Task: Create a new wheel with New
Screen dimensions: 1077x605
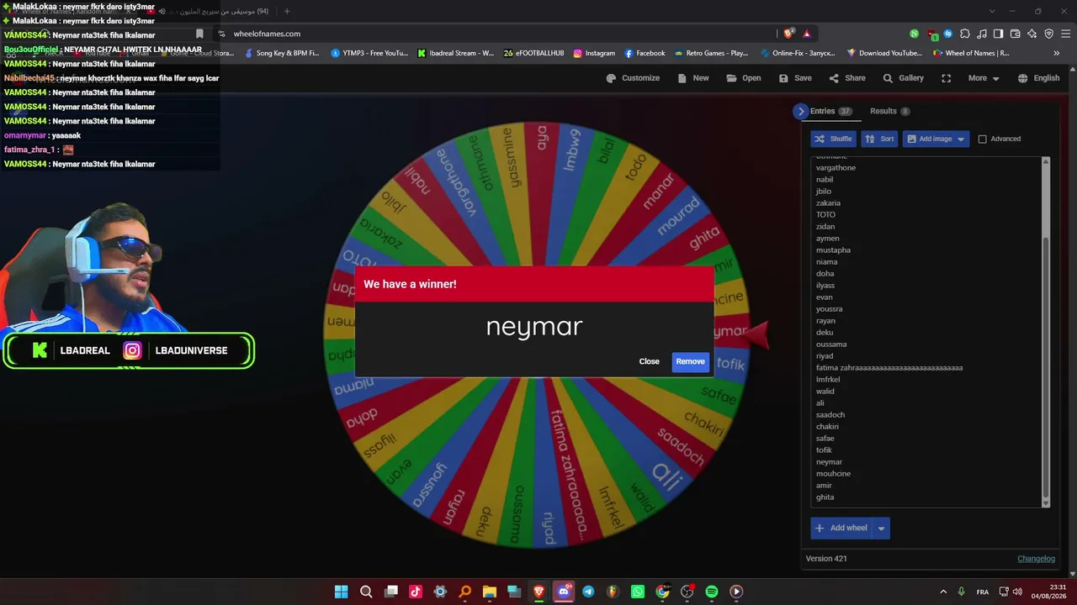Action: click(x=693, y=78)
